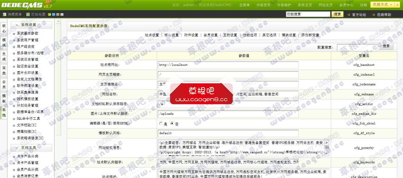This screenshot has height=178, width=403.
Task: Select 是 radio for editor XHTML
Action: coord(161,124)
